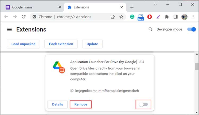
Task: Toggle the browser side panel
Action: (176, 17)
